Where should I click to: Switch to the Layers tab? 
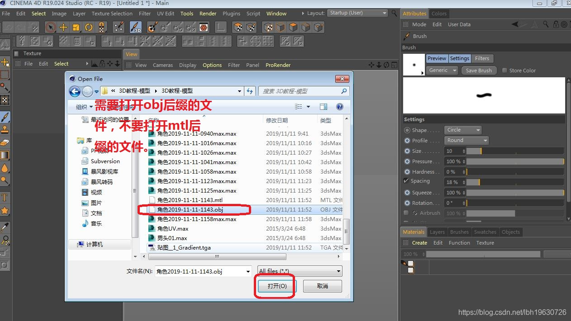tap(437, 232)
